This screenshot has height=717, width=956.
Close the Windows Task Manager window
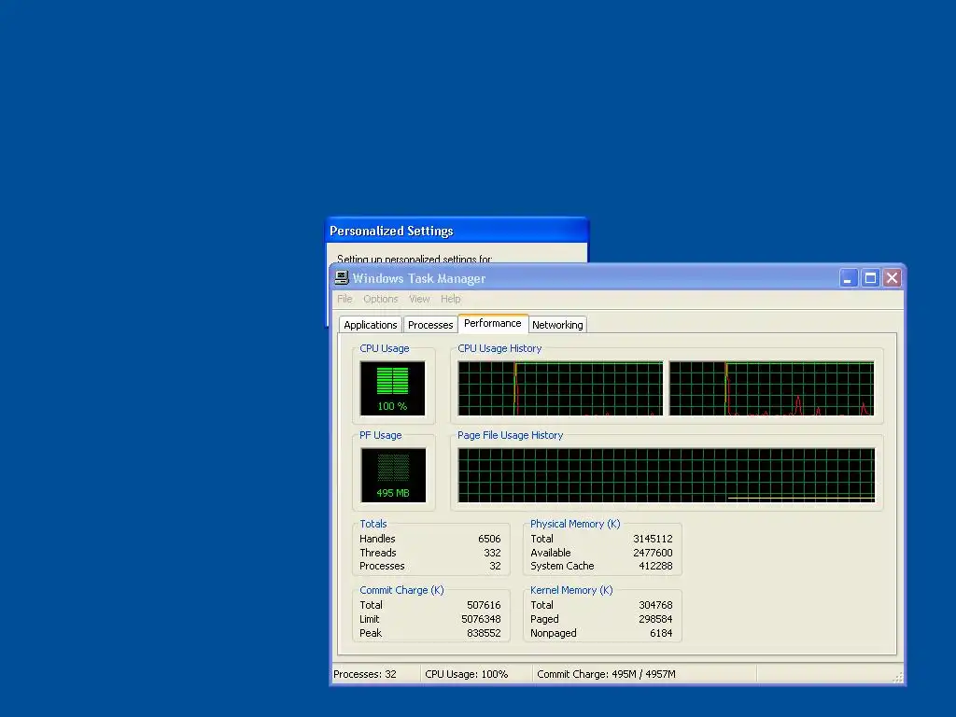coord(892,278)
